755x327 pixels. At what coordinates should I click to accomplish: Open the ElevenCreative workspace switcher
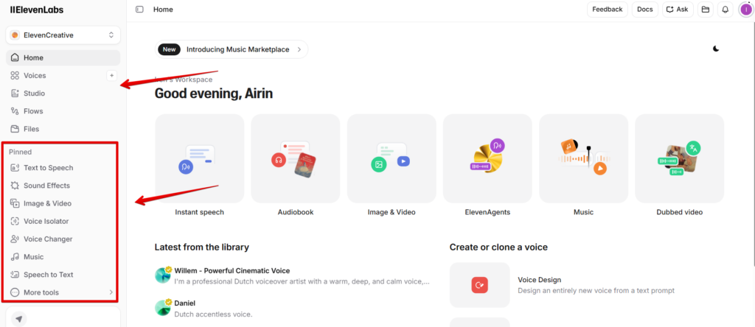point(63,35)
